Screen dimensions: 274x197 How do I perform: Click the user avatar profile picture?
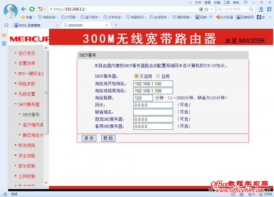click(11, 11)
